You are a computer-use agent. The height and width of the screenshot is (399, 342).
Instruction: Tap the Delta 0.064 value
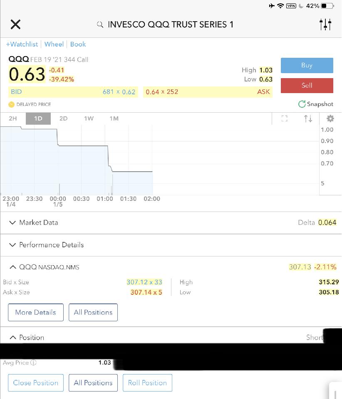click(327, 223)
